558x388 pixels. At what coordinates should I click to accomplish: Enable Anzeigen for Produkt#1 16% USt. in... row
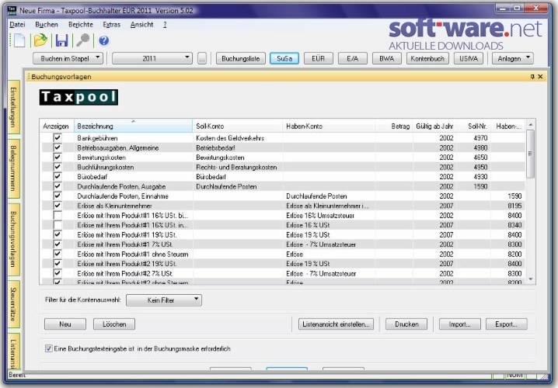[58, 225]
